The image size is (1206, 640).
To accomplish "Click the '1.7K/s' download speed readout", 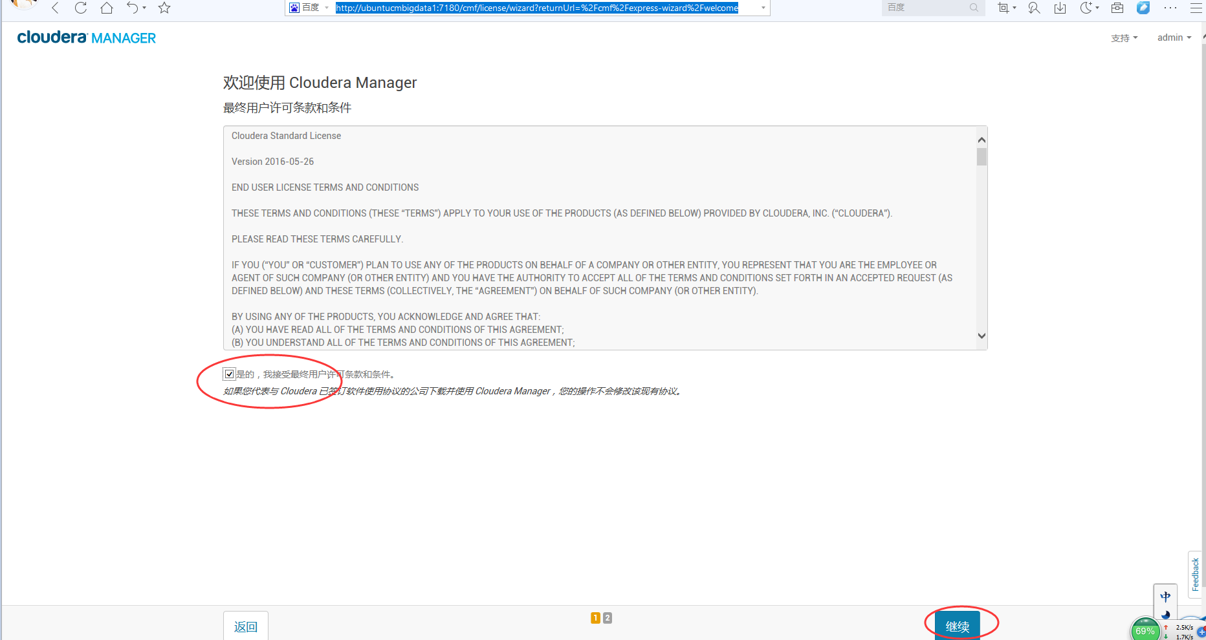I will point(1184,637).
